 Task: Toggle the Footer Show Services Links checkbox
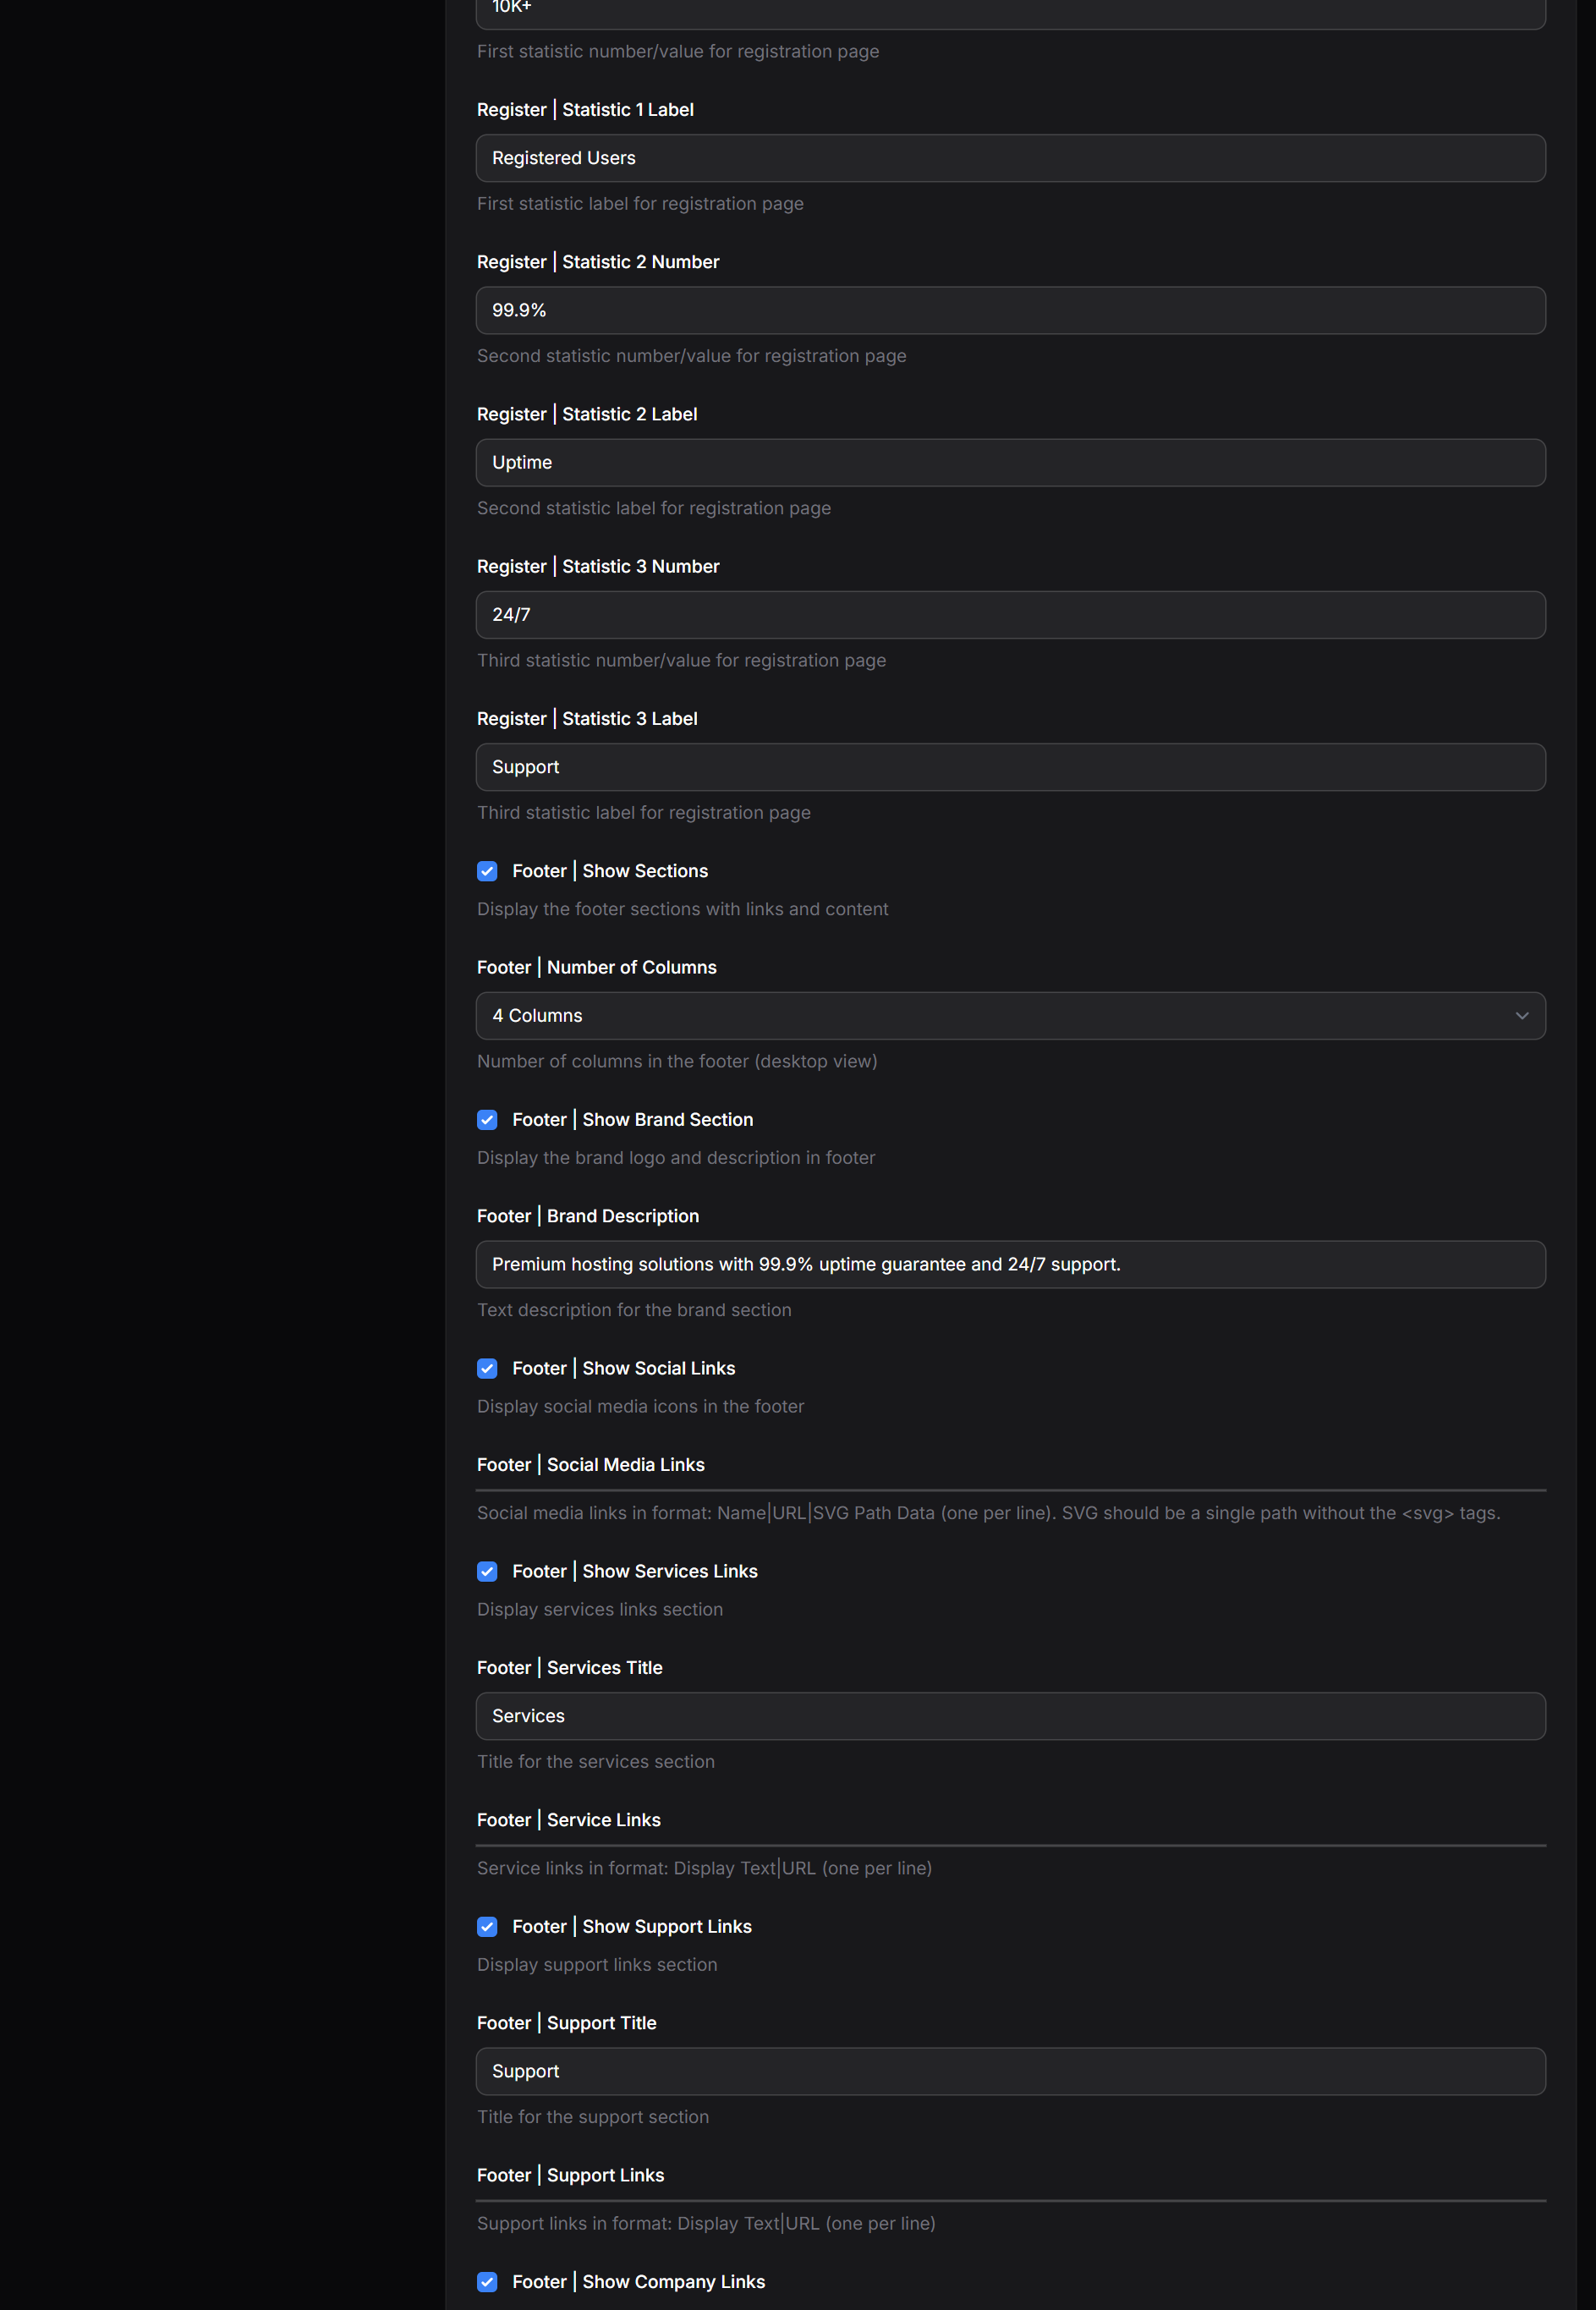click(487, 1571)
